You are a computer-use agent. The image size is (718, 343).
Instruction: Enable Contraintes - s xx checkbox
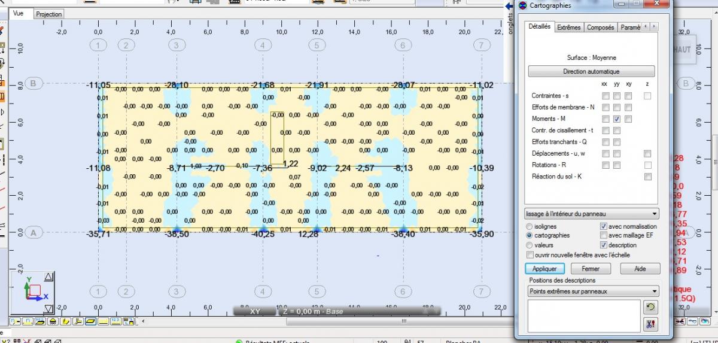coord(606,96)
